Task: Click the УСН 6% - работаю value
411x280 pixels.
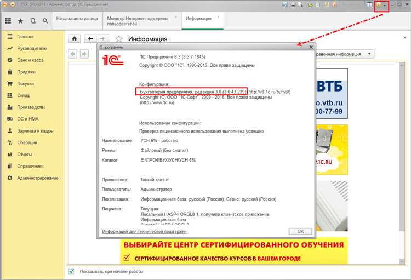Action: pos(159,141)
